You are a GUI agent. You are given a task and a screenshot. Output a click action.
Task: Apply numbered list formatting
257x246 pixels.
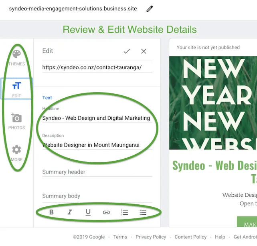pos(125,212)
